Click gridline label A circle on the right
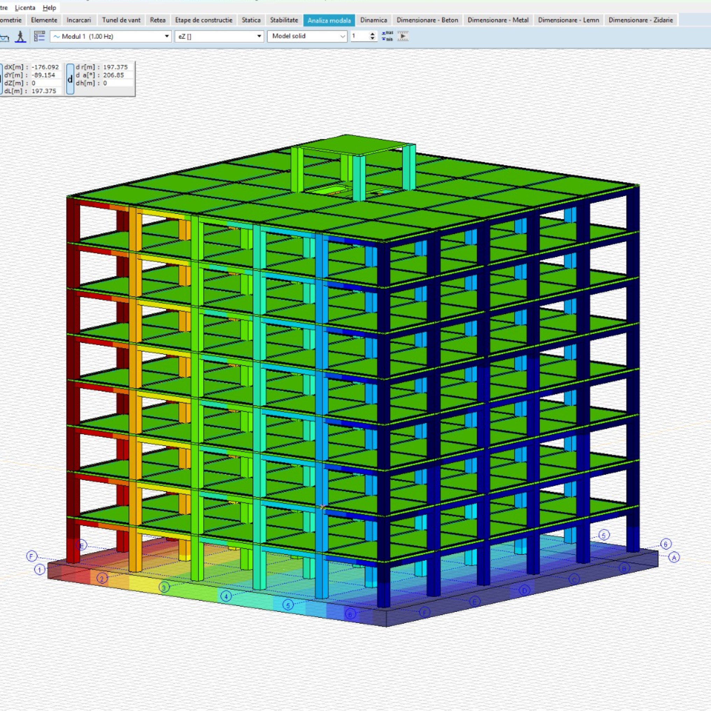This screenshot has width=711, height=711. (x=674, y=557)
